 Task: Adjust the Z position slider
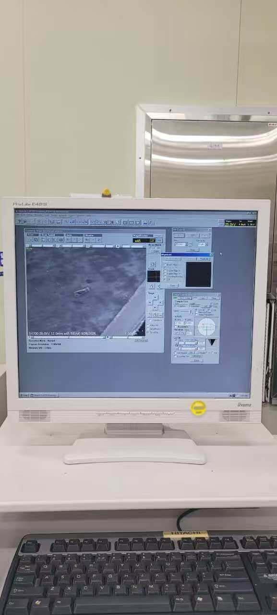pos(188,343)
